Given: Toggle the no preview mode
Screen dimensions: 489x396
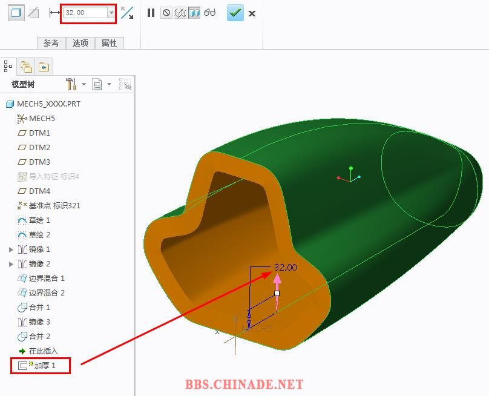Looking at the screenshot, I should pos(166,13).
